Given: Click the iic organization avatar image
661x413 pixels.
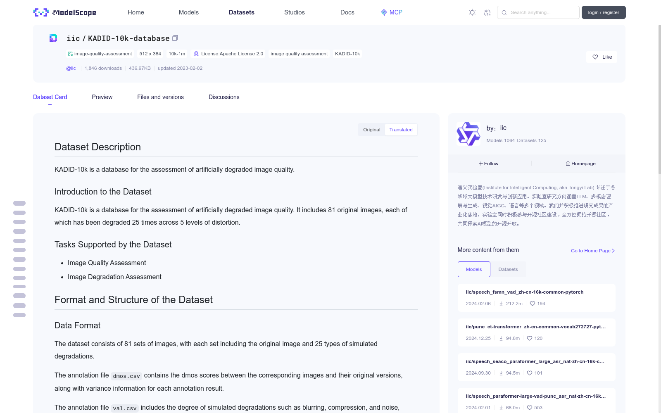Looking at the screenshot, I should 468,133.
